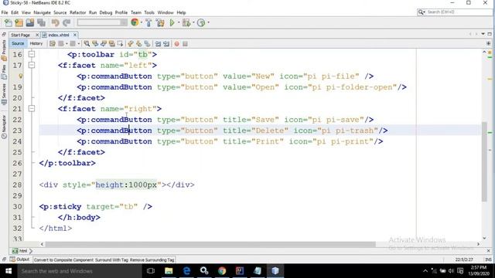Switch to the Start Page tab

tap(21, 35)
